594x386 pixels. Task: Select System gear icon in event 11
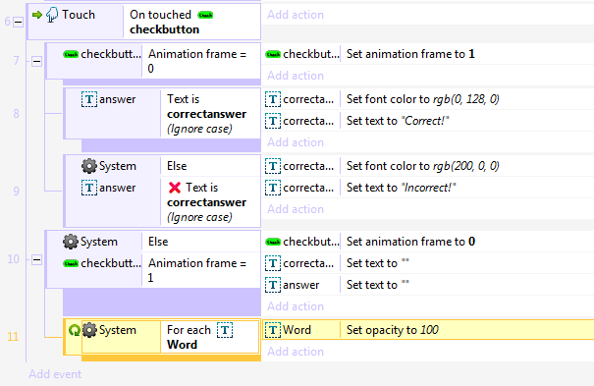[x=89, y=330]
